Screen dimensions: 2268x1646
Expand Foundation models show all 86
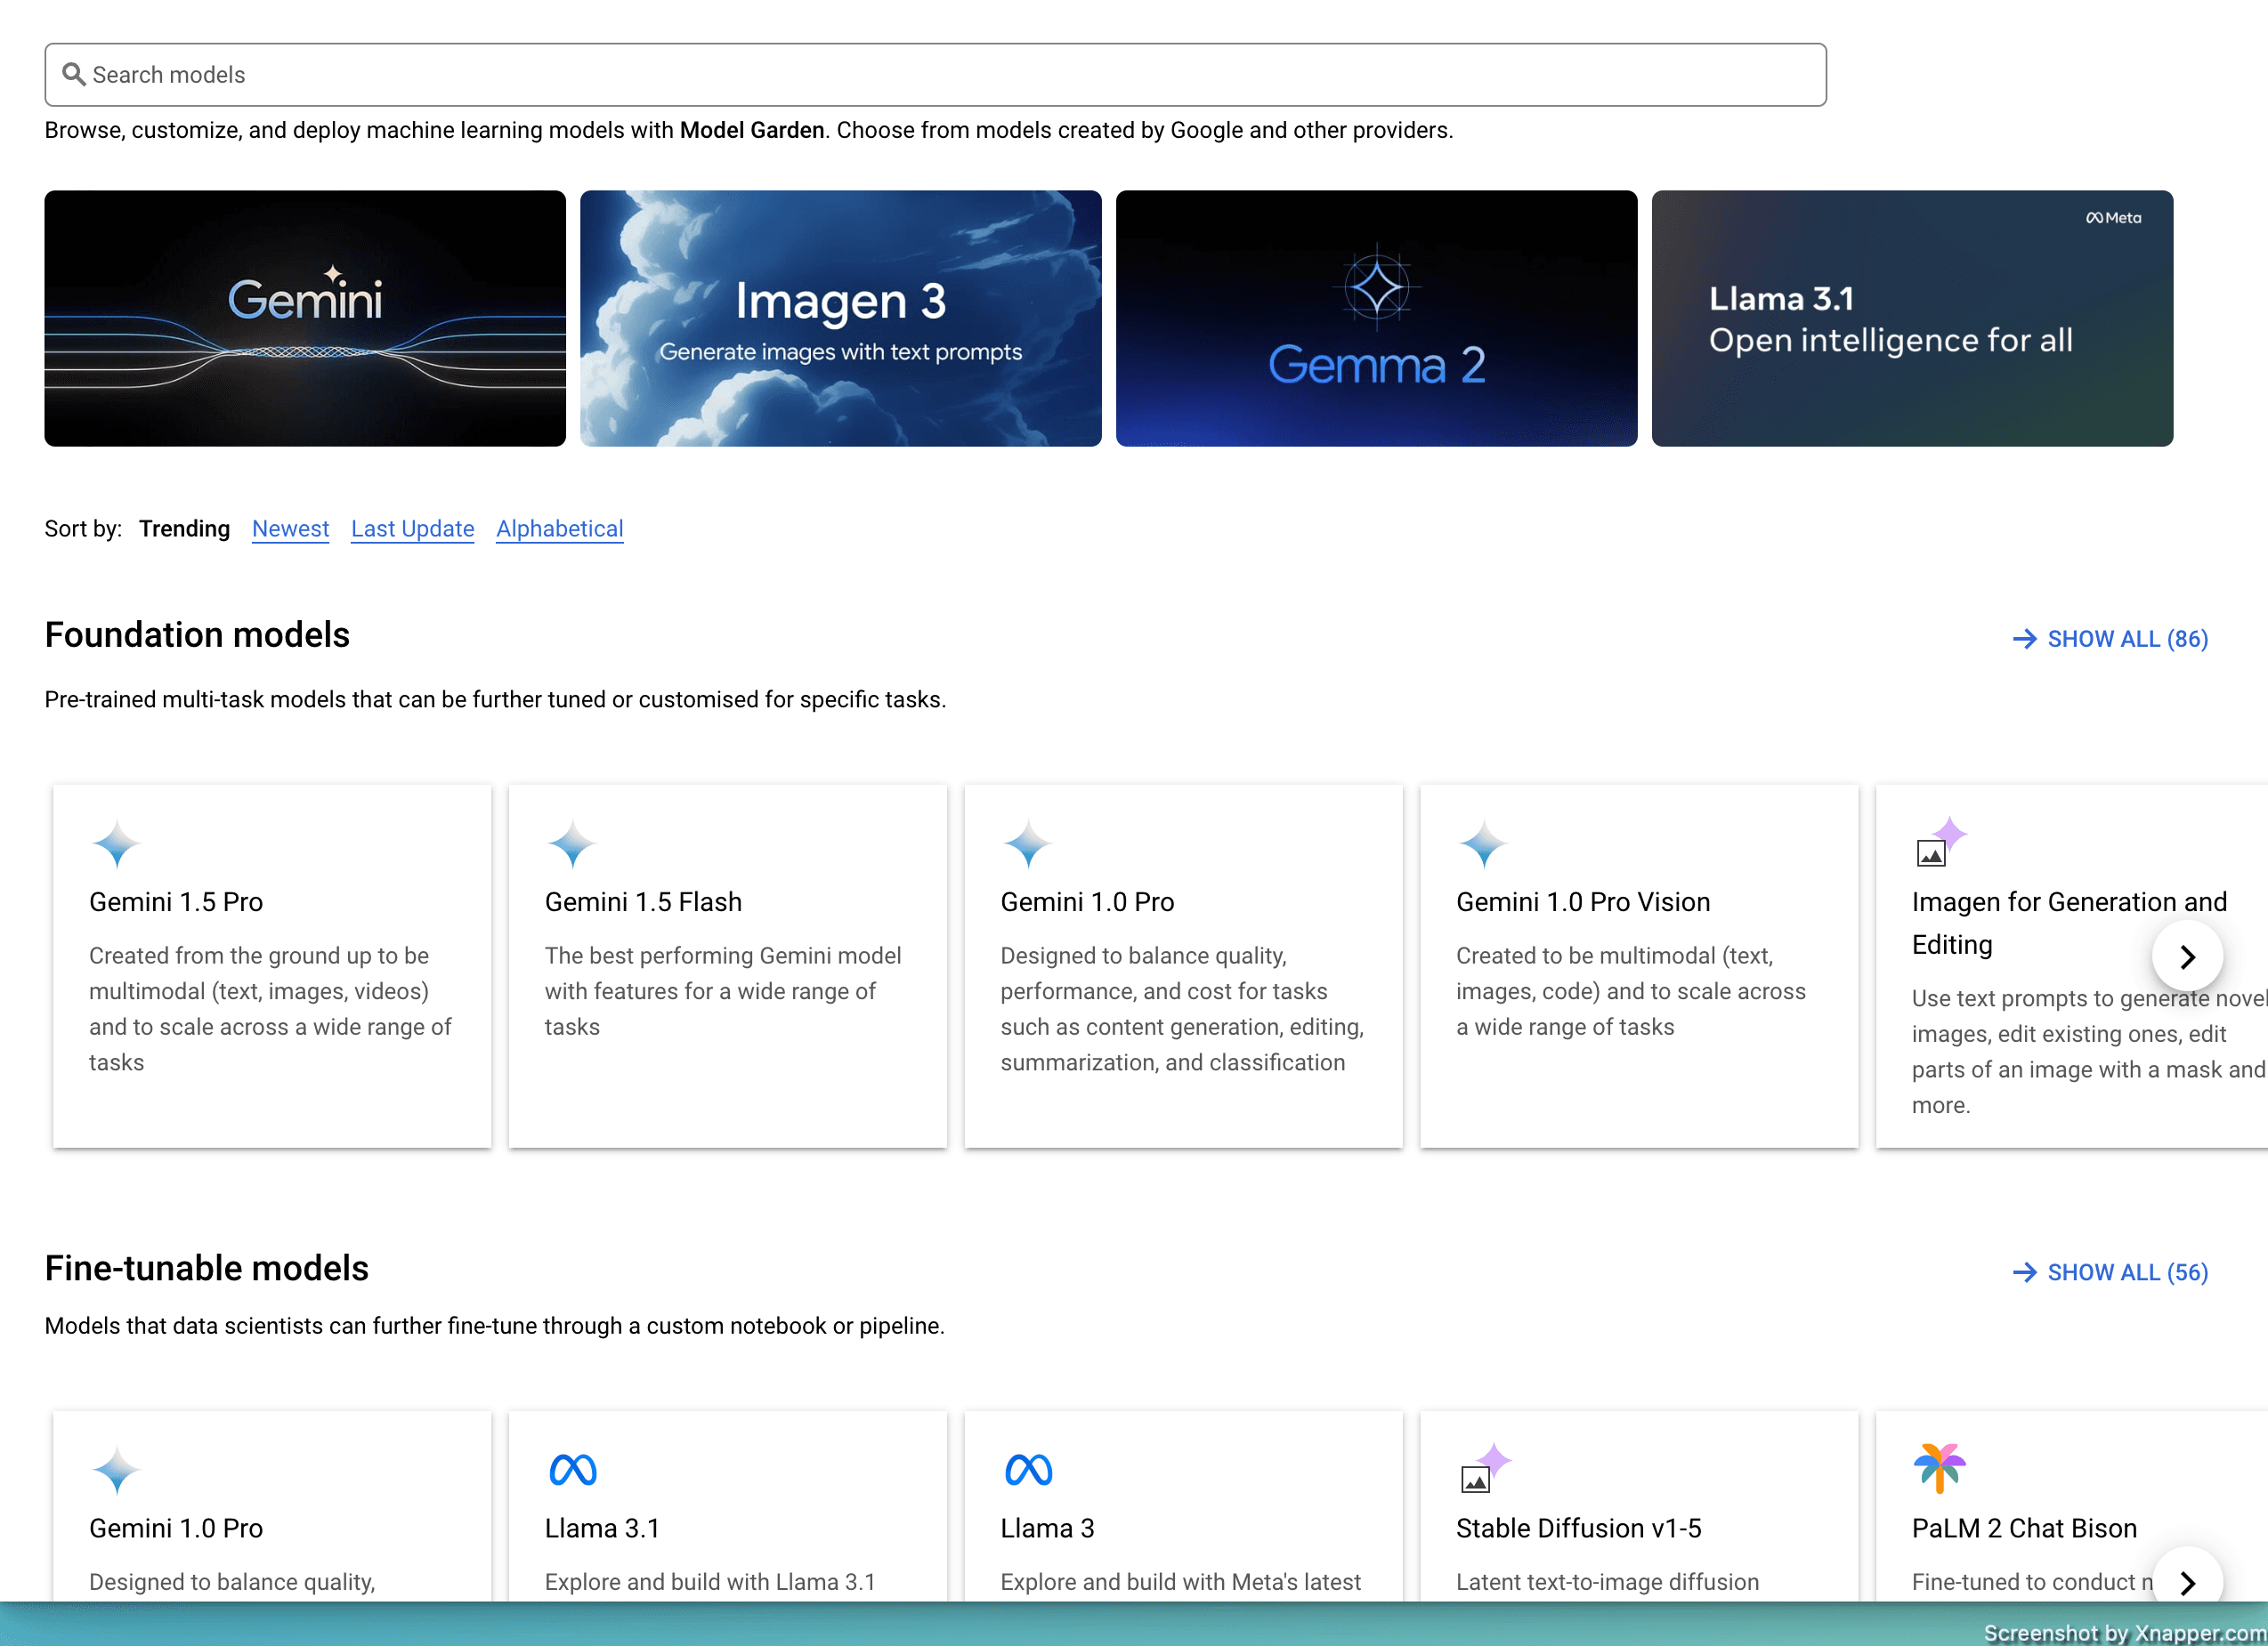click(2110, 639)
